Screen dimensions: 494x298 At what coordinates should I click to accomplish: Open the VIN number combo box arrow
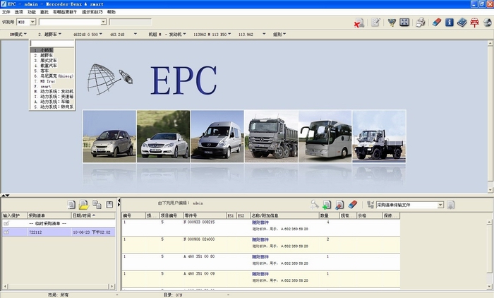103,22
